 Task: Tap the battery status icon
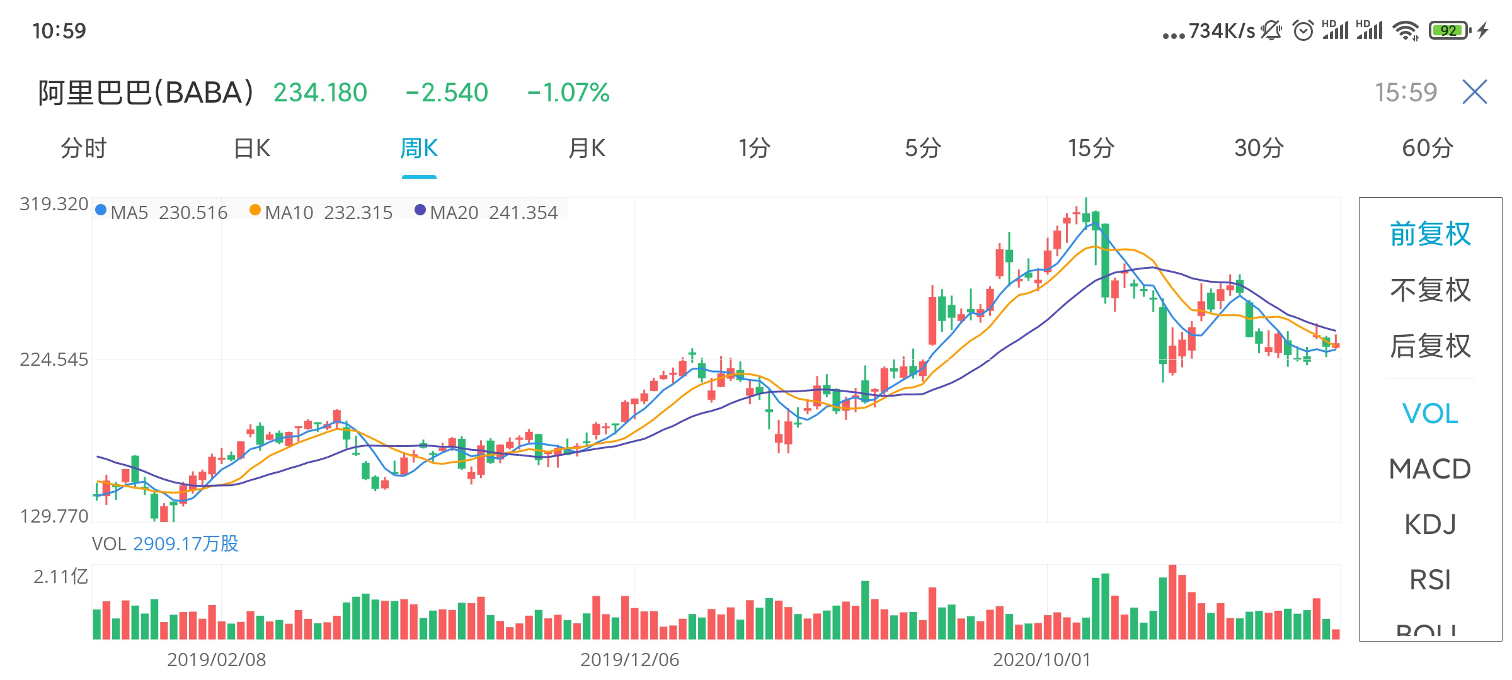tap(1450, 30)
